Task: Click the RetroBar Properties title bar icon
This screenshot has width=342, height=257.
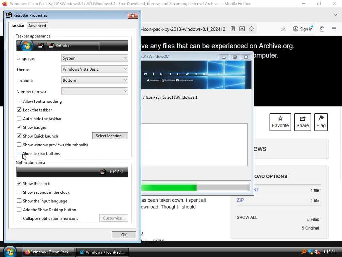Action: click(x=9, y=15)
